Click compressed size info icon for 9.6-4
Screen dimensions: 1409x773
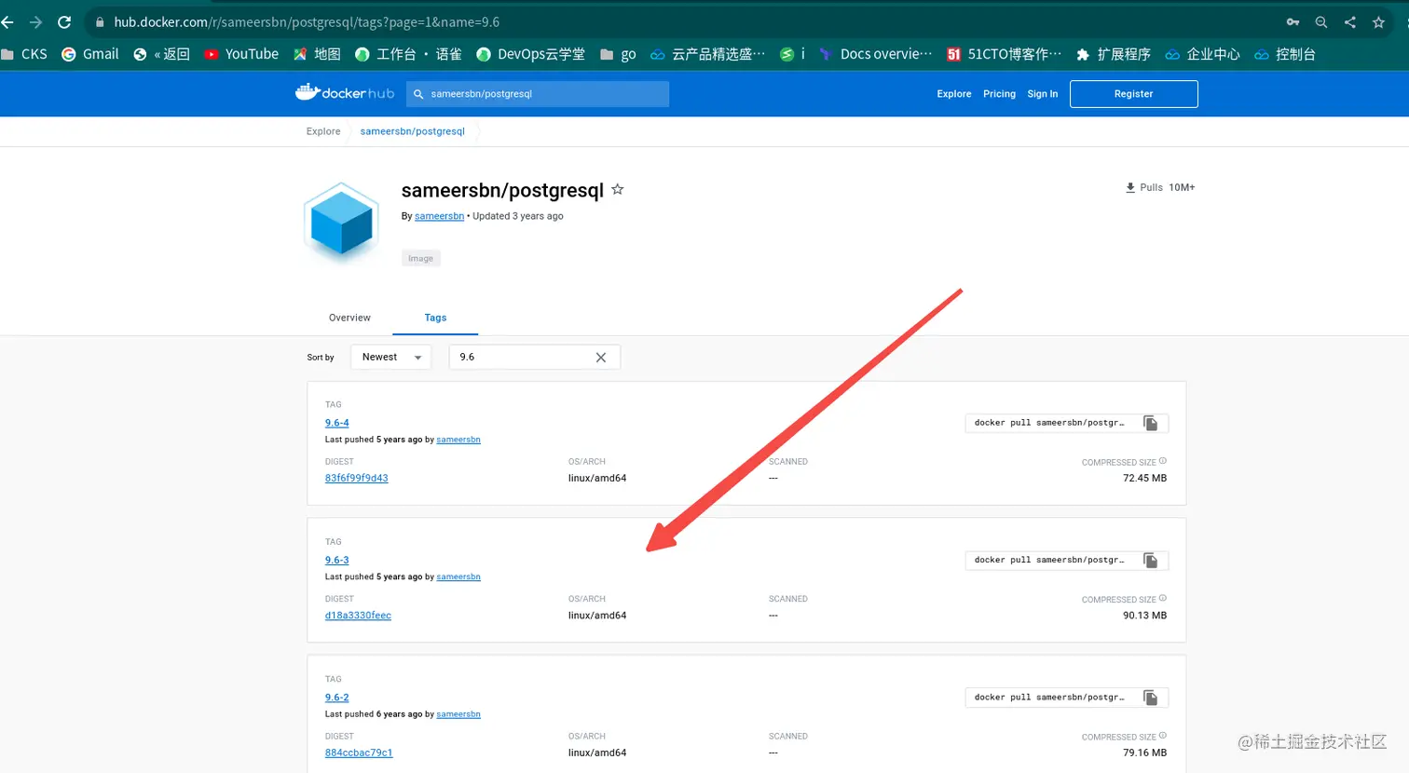click(x=1162, y=461)
